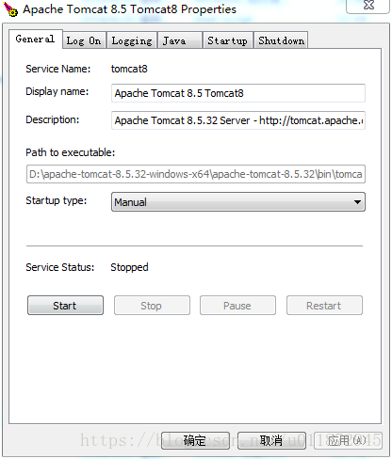Cancel with the 取消 button

click(271, 440)
